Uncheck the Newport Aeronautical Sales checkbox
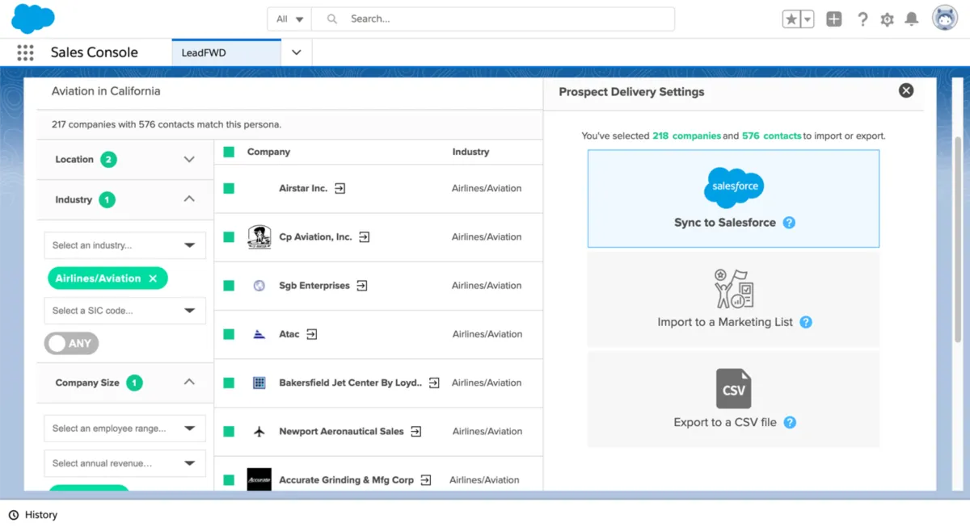Image resolution: width=970 pixels, height=527 pixels. pyautogui.click(x=229, y=432)
